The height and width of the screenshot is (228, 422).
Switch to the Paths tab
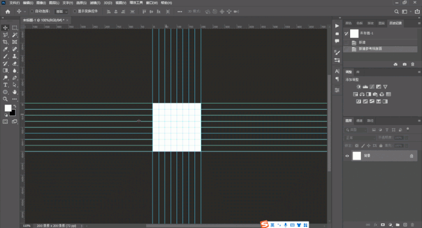tap(371, 121)
